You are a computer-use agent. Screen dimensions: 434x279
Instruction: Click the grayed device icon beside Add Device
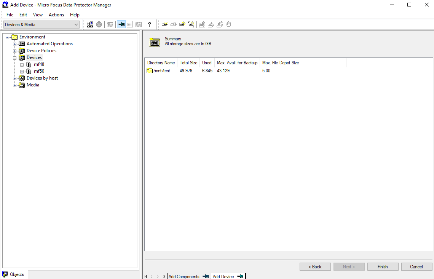pyautogui.click(x=174, y=24)
